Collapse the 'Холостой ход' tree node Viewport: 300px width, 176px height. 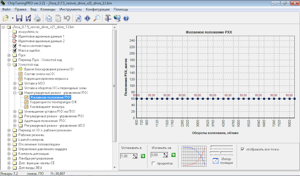(x=9, y=64)
